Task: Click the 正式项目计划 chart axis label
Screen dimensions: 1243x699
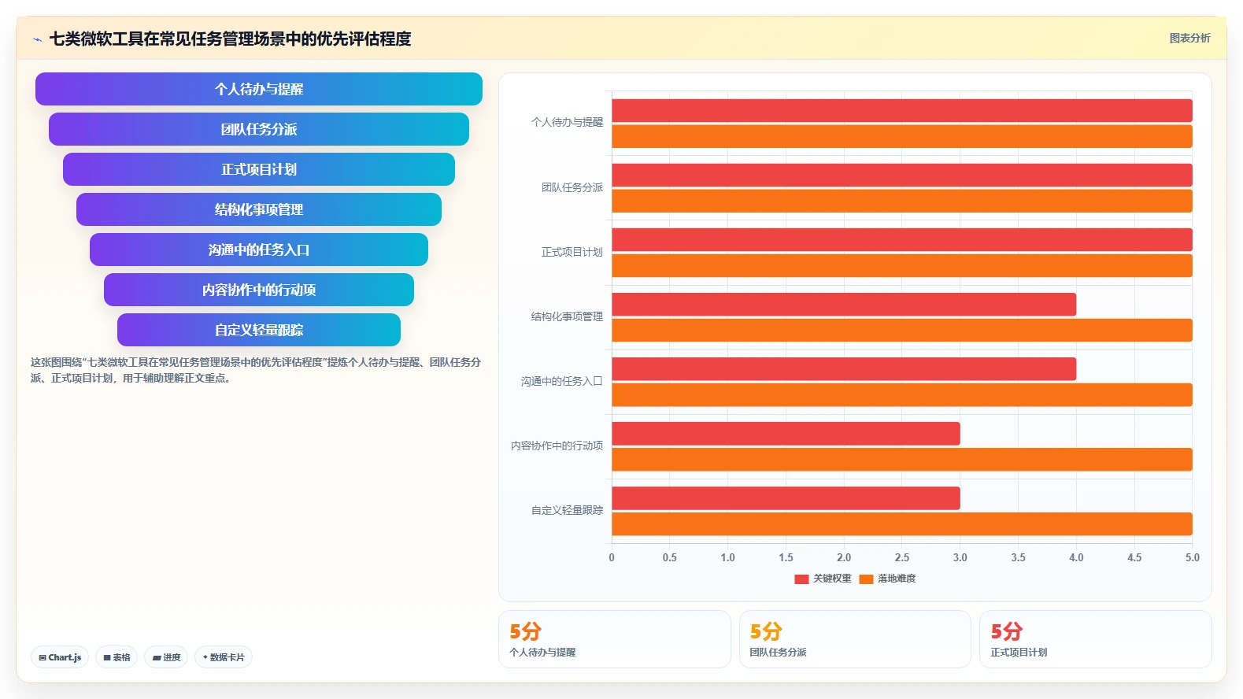Action: (x=572, y=252)
